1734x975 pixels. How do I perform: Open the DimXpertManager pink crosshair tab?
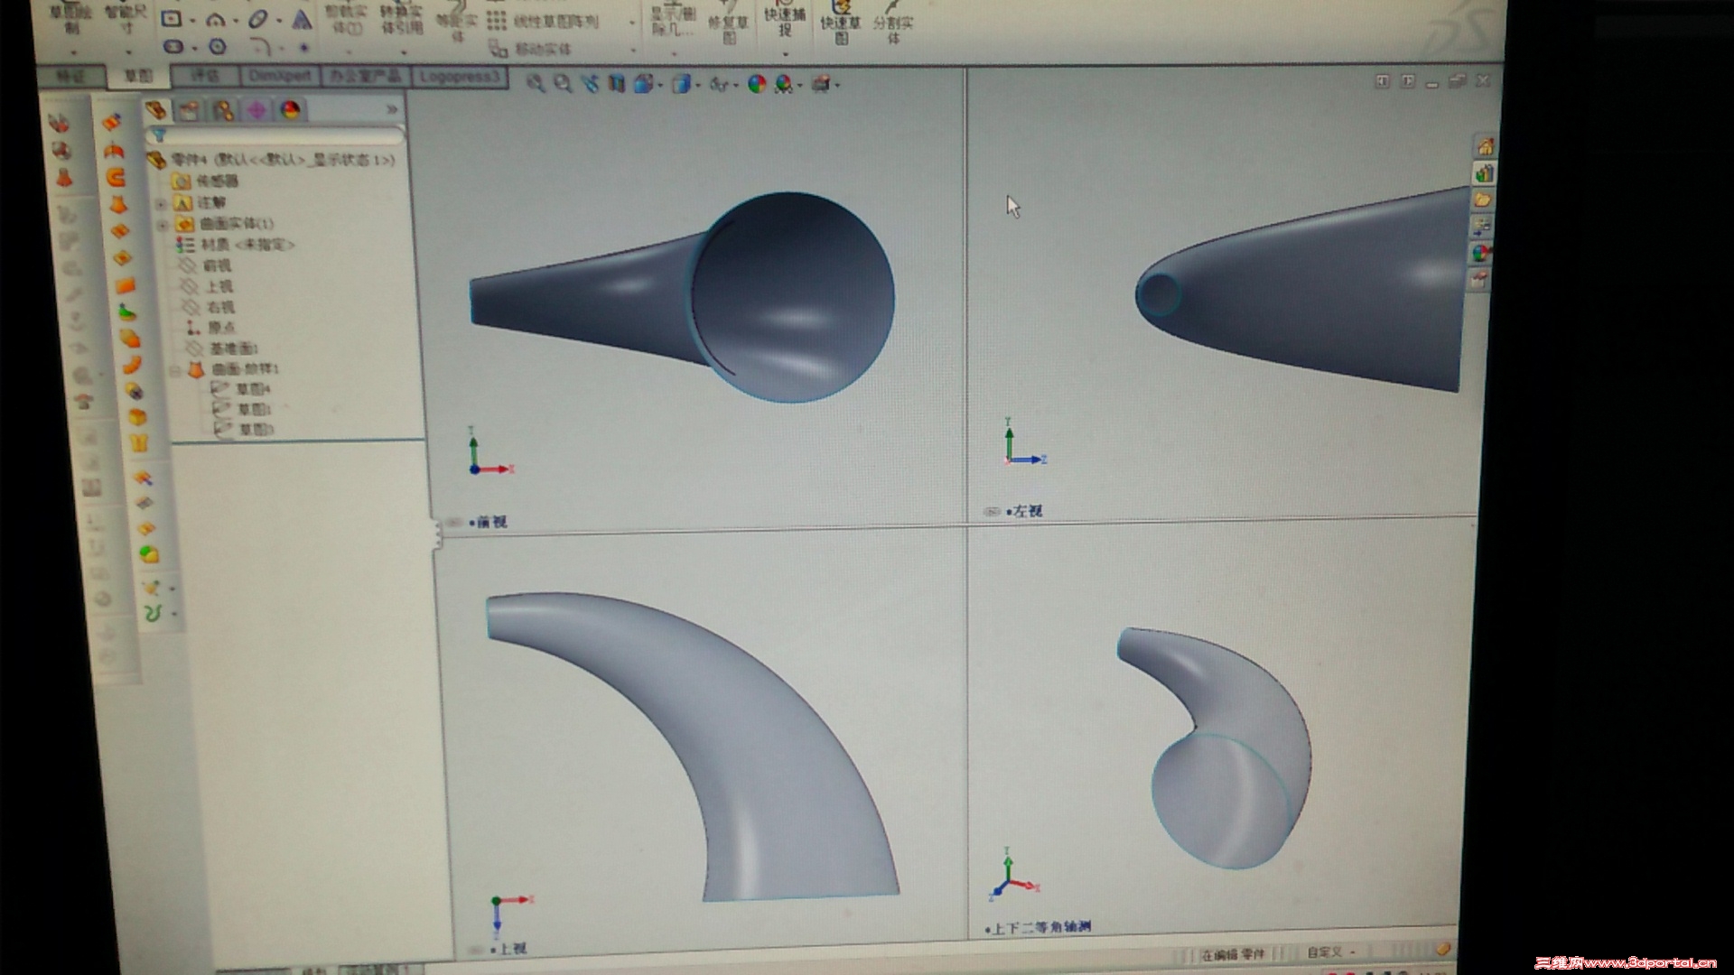(x=256, y=111)
